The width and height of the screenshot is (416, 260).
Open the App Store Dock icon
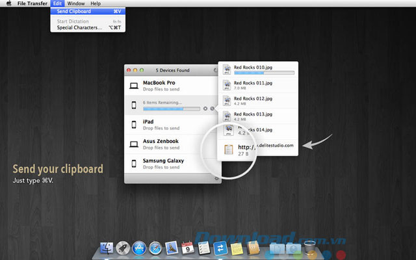click(x=139, y=248)
